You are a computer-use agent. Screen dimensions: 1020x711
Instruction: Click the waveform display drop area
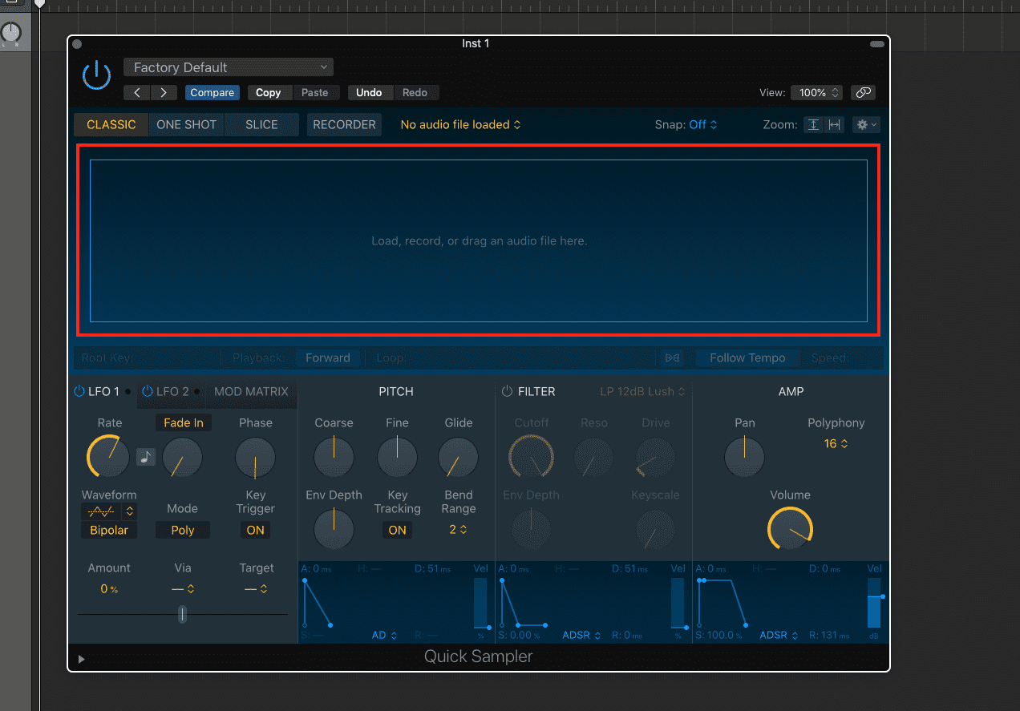coord(479,240)
